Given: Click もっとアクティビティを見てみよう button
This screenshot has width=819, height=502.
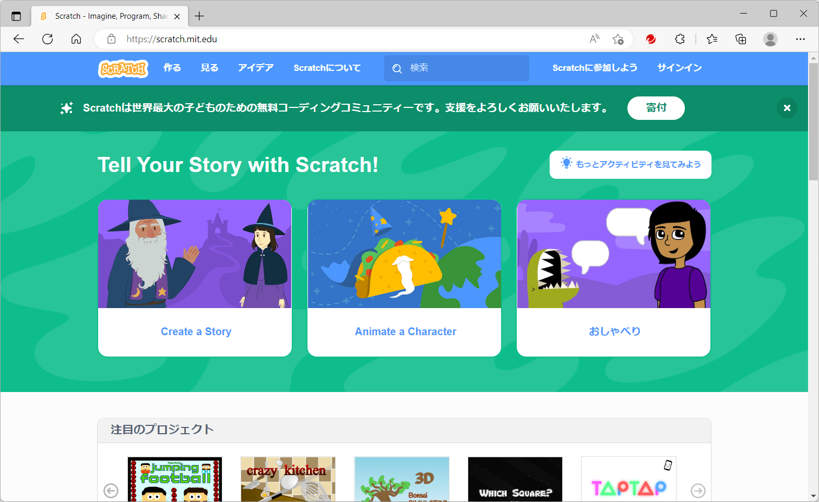Looking at the screenshot, I should click(x=630, y=165).
